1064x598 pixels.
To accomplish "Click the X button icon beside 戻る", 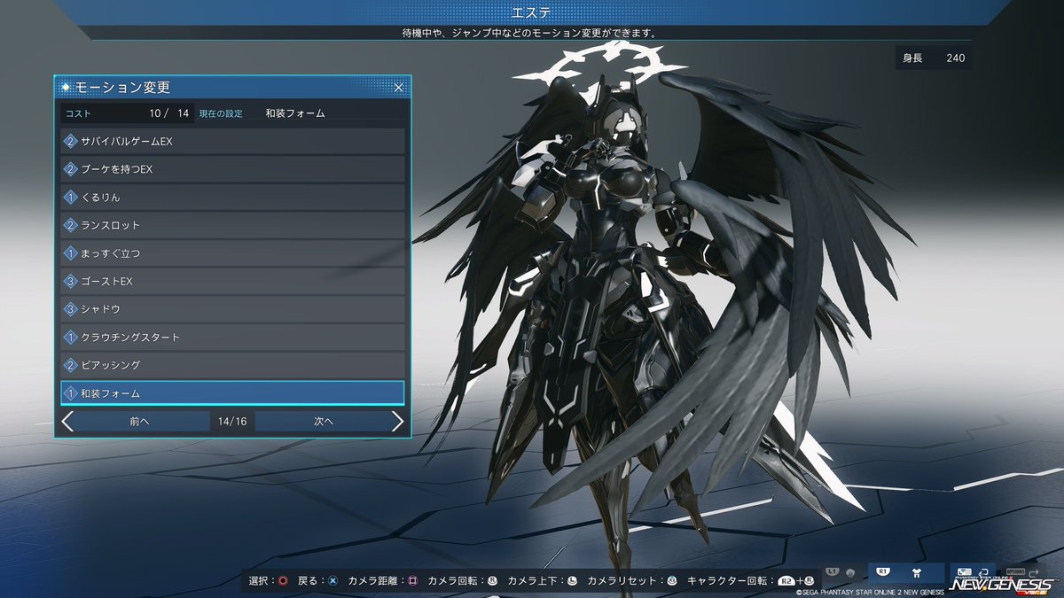I will click(x=334, y=579).
